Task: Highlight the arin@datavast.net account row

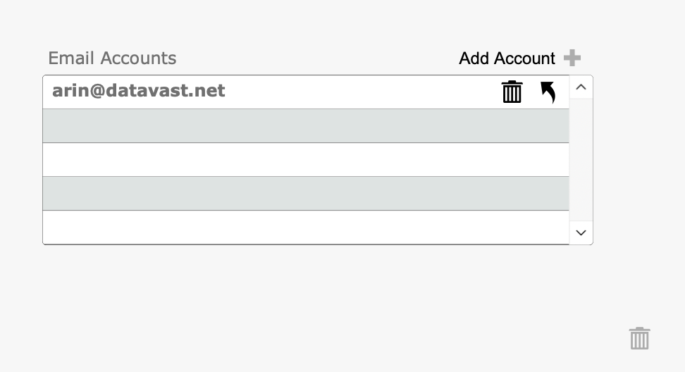Action: pos(352,92)
